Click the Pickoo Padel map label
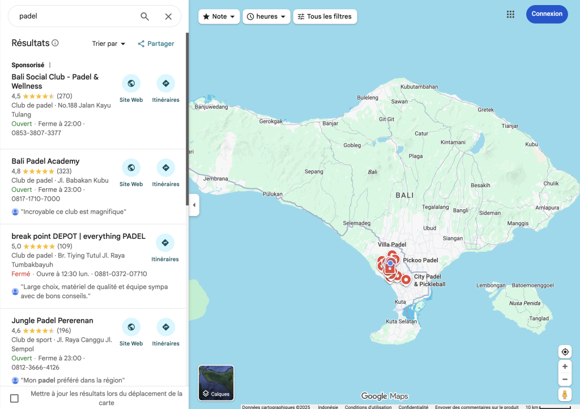 coord(421,260)
